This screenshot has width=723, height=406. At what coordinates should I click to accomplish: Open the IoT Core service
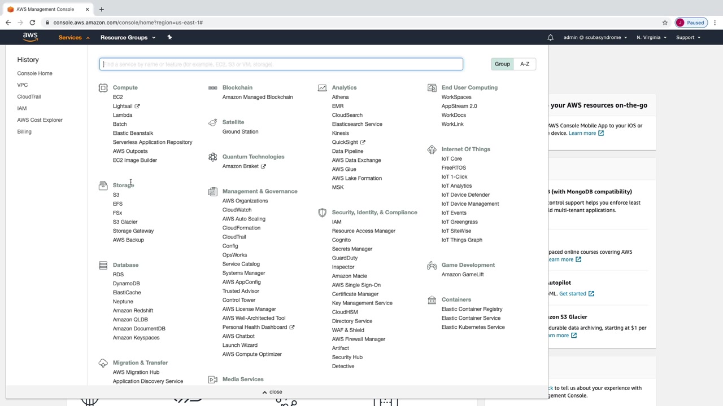coord(451,158)
